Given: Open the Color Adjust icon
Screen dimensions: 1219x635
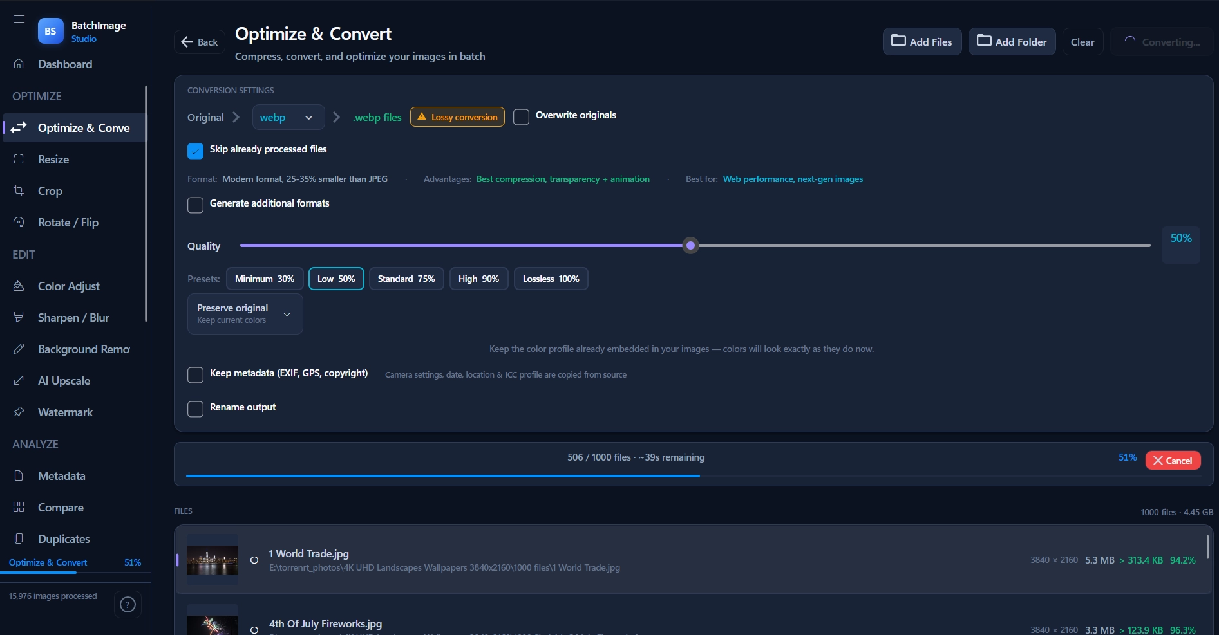Looking at the screenshot, I should click(x=19, y=286).
